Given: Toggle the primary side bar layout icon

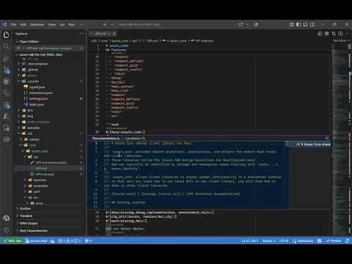Looking at the screenshot, I should click(298, 24).
